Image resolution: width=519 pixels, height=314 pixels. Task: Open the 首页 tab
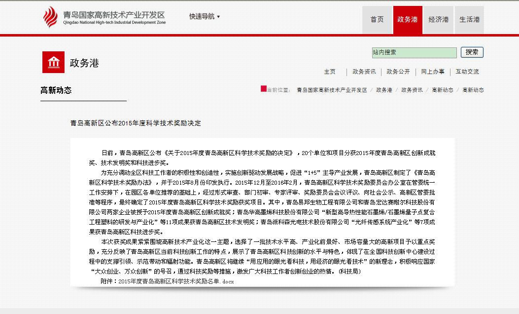pos(377,20)
